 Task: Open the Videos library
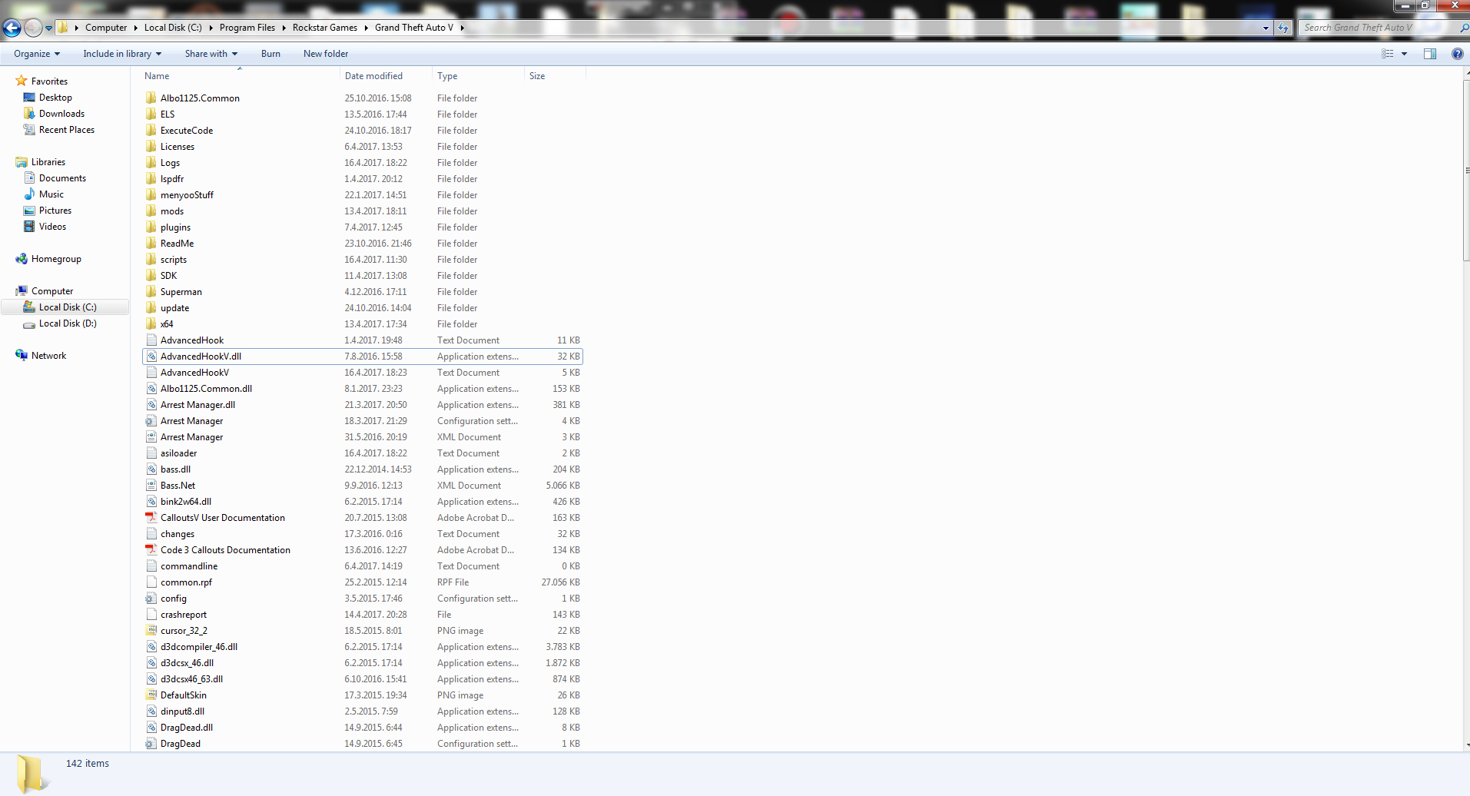(x=52, y=227)
